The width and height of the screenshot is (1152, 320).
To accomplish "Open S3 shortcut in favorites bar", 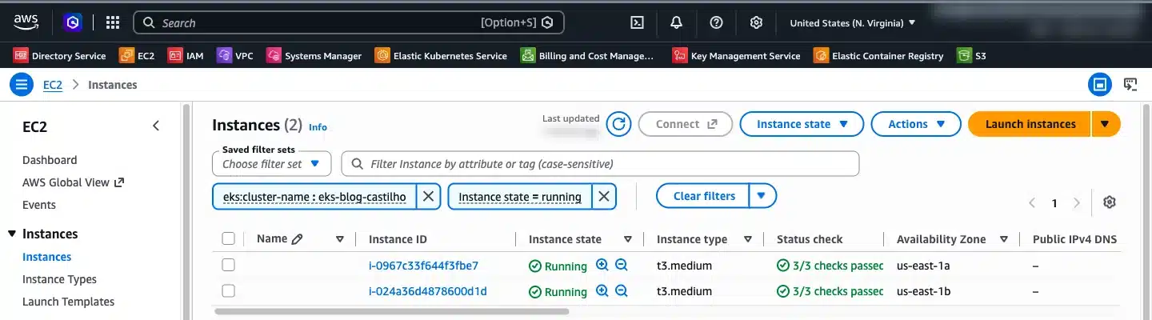I will (972, 56).
